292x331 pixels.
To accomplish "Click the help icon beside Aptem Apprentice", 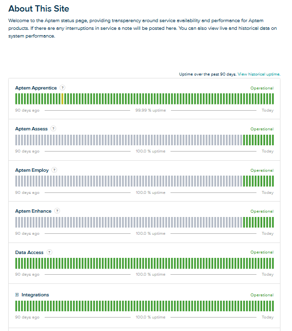I will (x=62, y=88).
